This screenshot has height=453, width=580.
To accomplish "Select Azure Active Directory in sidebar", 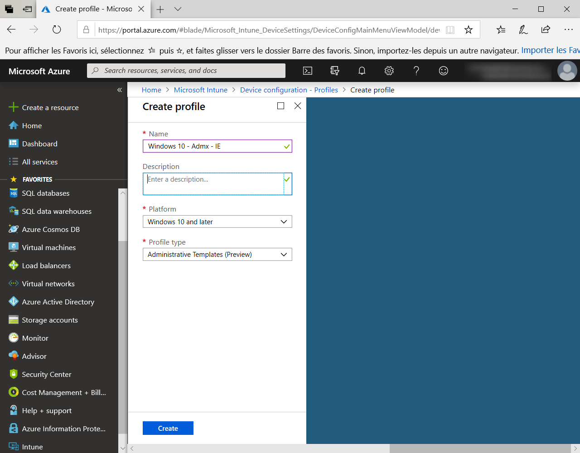I will pos(58,302).
